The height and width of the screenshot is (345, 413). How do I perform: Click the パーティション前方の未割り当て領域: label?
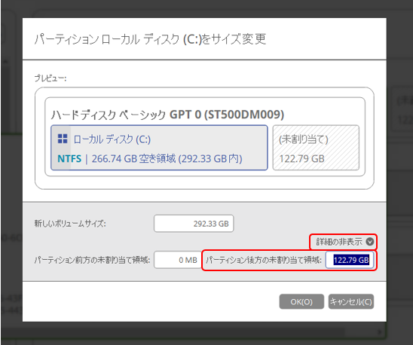[92, 260]
